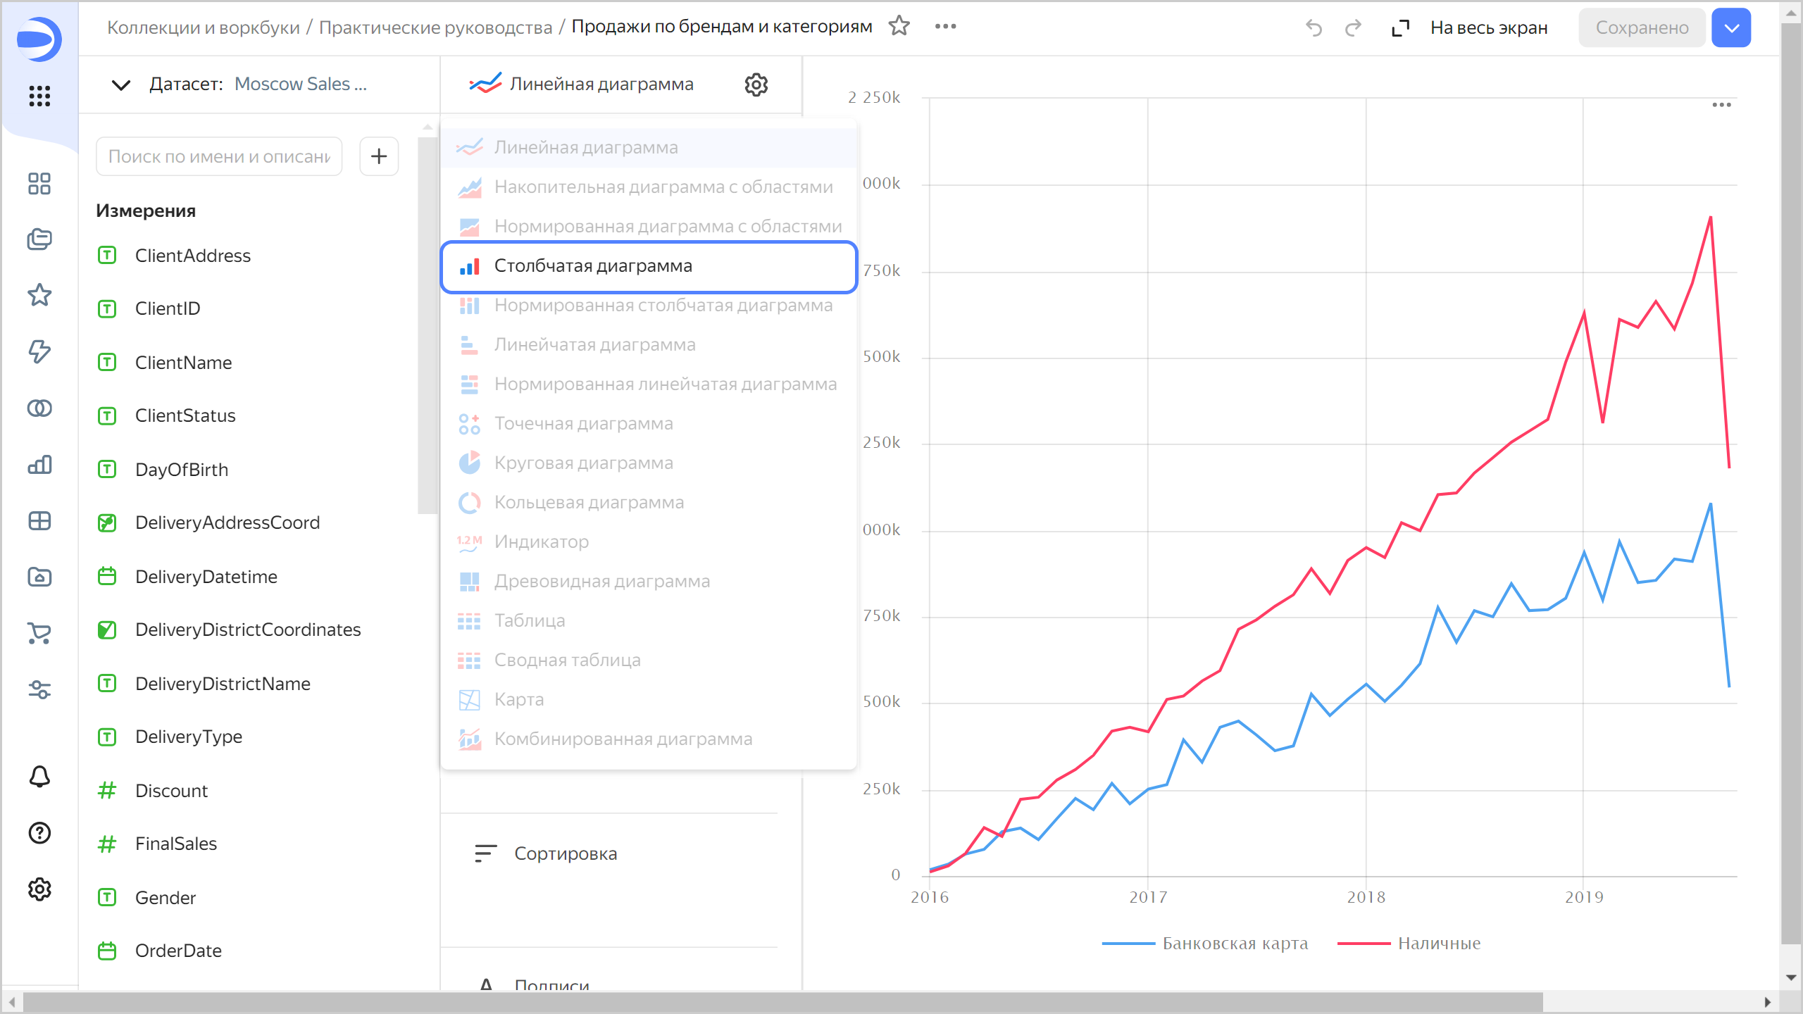Open Линейная диаграмма chart type selector

pos(600,84)
